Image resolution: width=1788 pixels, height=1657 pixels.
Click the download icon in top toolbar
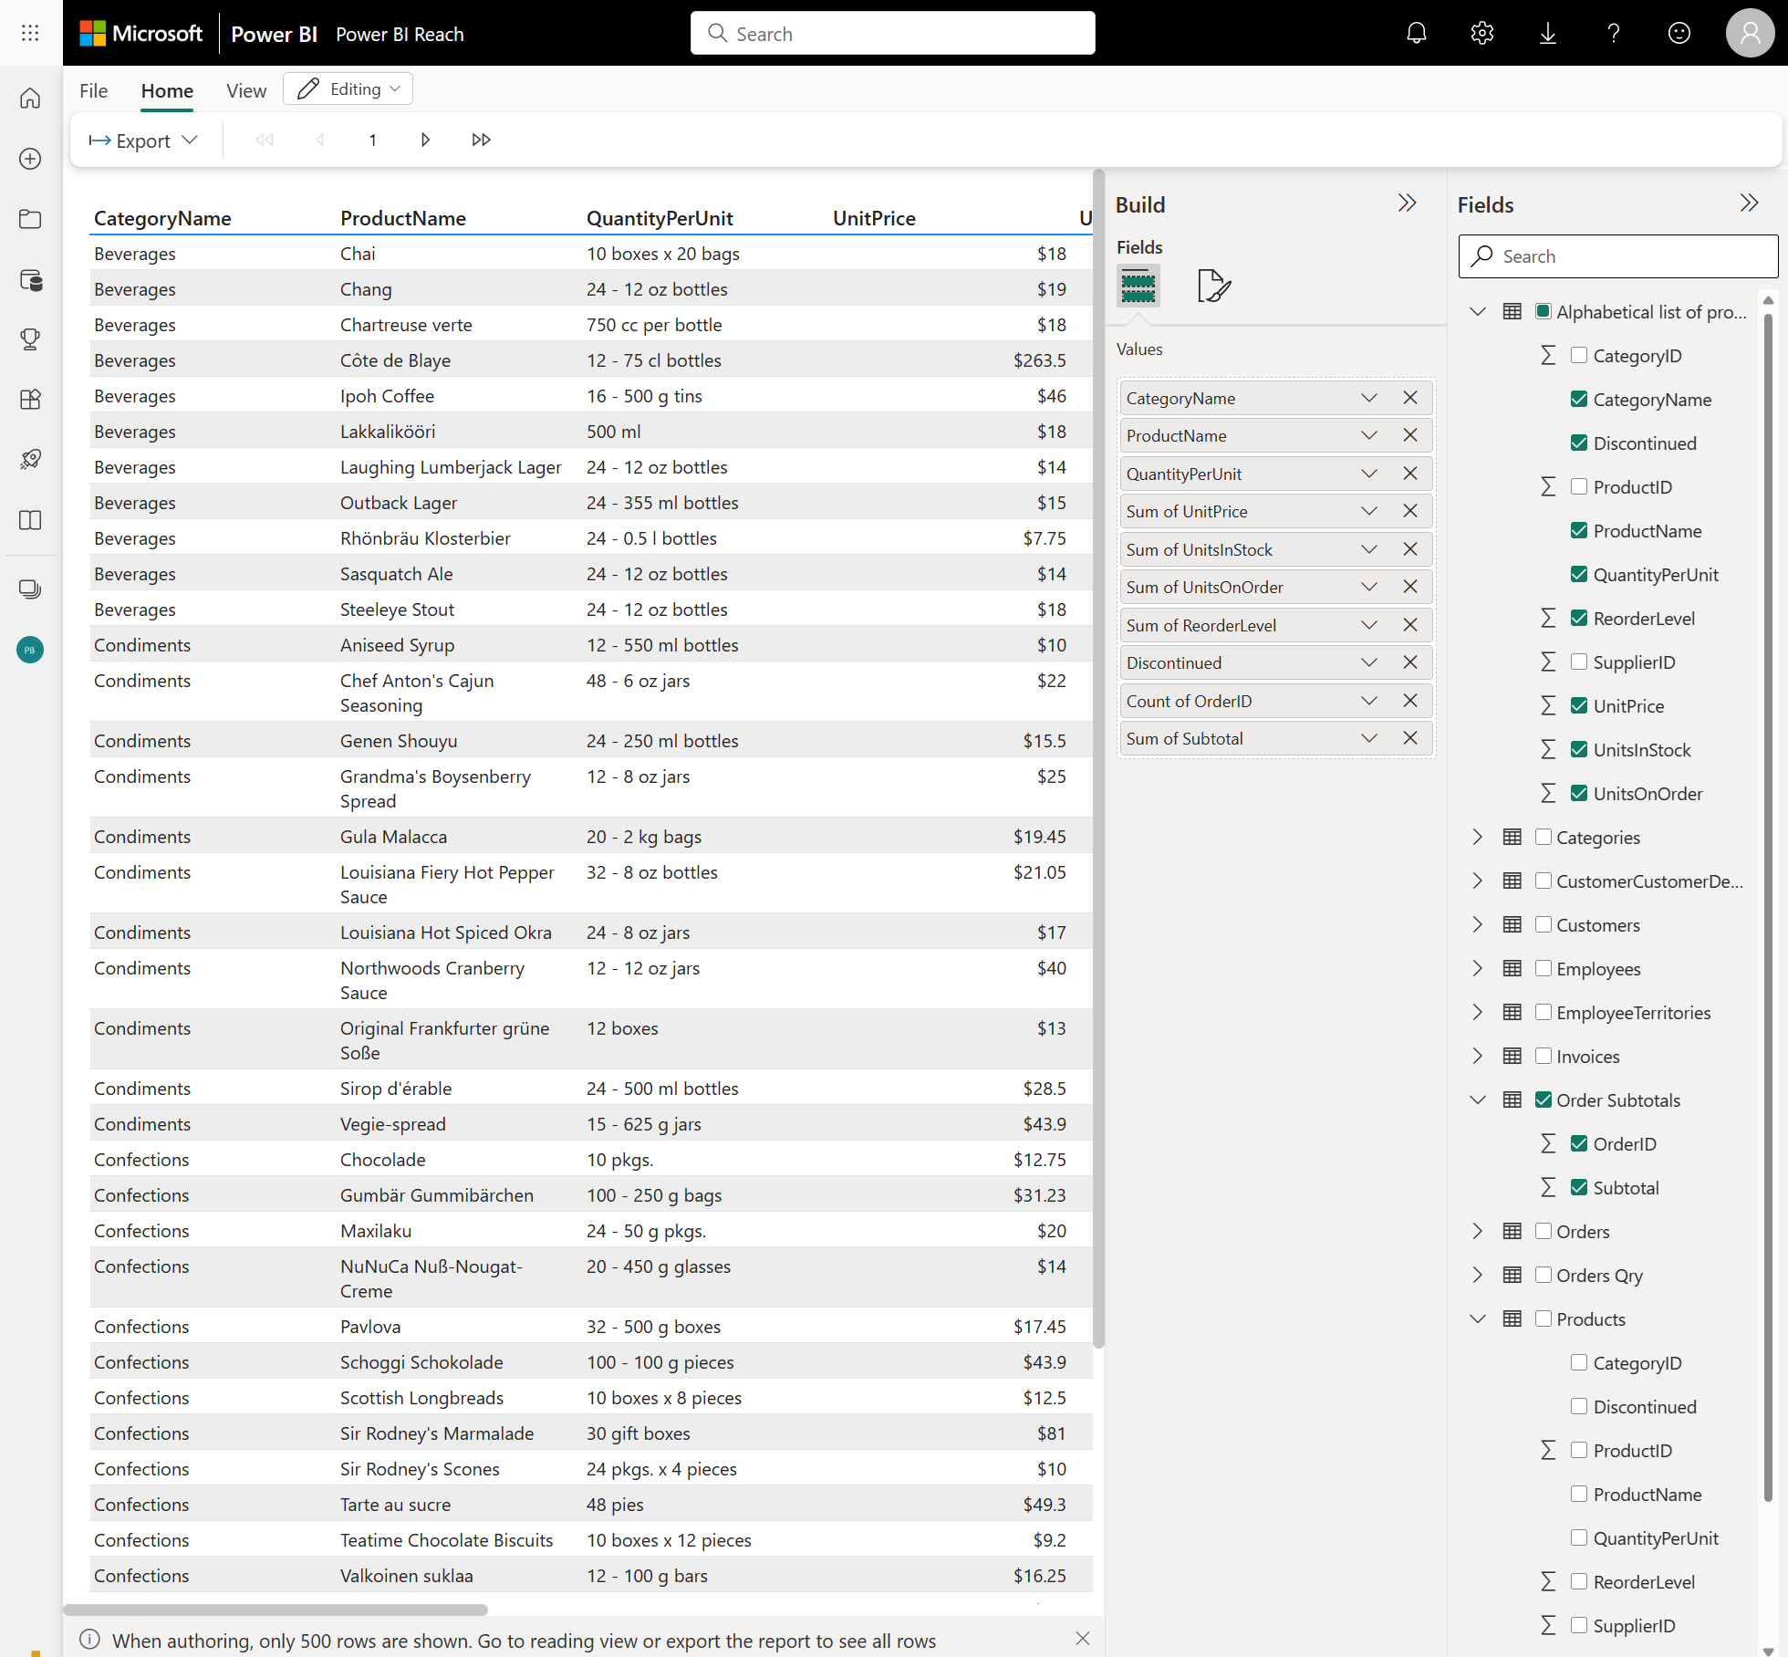pyautogui.click(x=1548, y=33)
